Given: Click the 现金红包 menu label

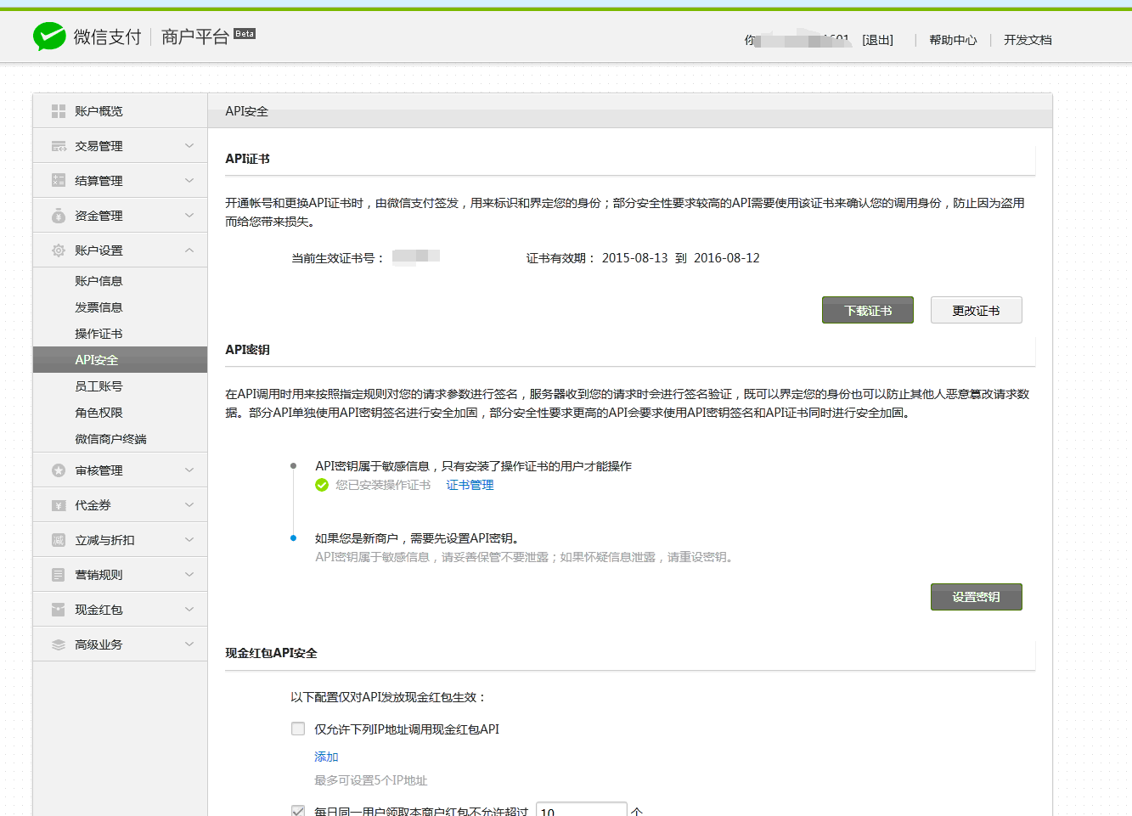Looking at the screenshot, I should point(99,610).
